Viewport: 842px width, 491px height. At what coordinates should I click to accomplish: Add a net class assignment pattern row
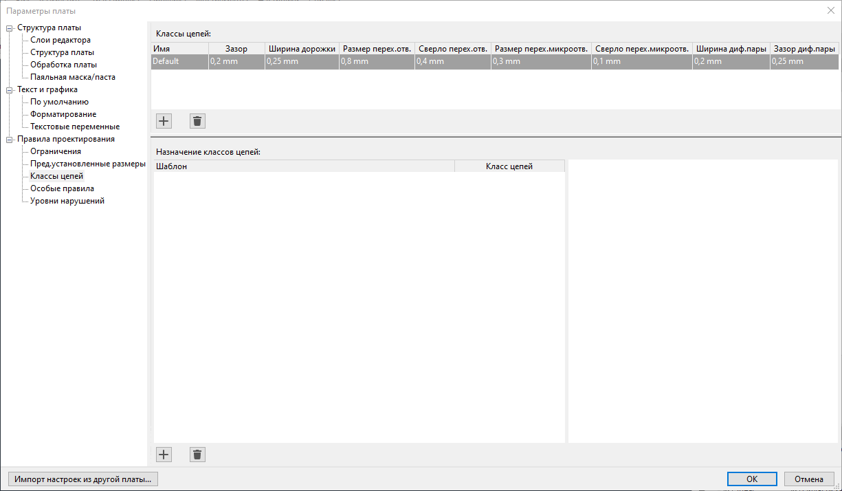point(164,455)
